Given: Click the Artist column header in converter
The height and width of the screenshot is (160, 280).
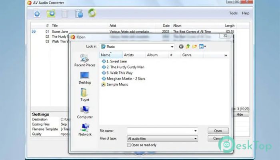Looking at the screenshot, I should tap(113, 26).
